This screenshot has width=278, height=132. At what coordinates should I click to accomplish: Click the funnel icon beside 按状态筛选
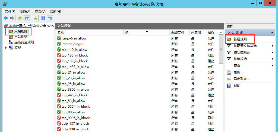click(229, 52)
